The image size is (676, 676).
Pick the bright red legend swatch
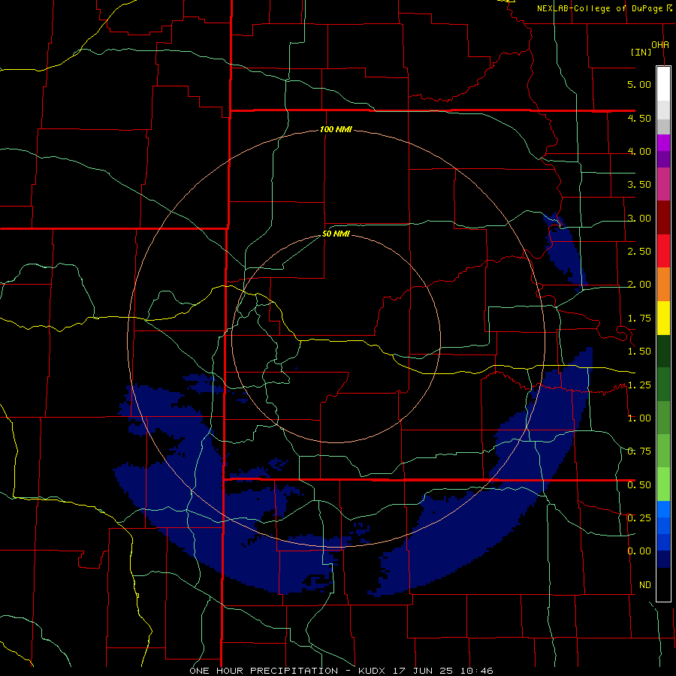663,251
